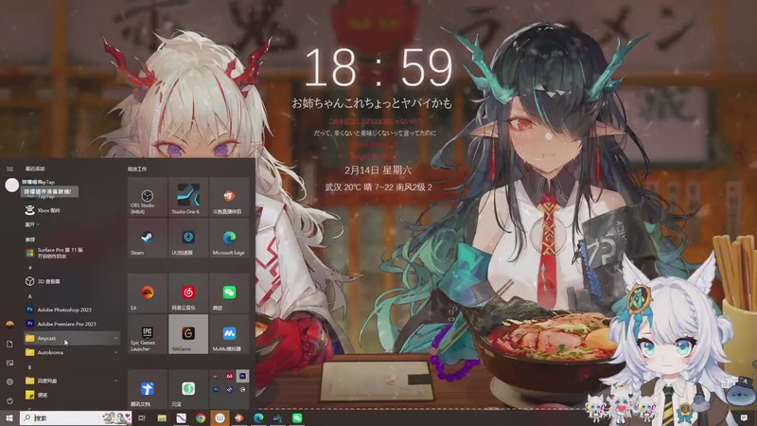Open the NetEase Cloud Music tile
This screenshot has width=757, height=426.
[188, 293]
